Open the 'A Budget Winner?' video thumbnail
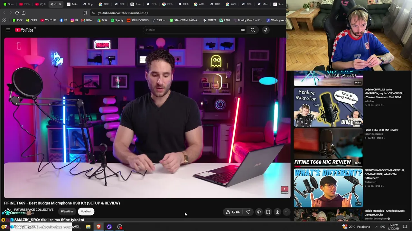 (328, 78)
